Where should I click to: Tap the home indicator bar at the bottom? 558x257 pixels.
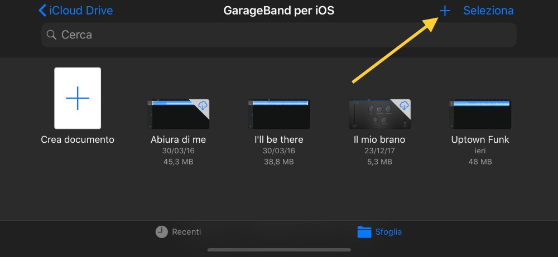[279, 250]
